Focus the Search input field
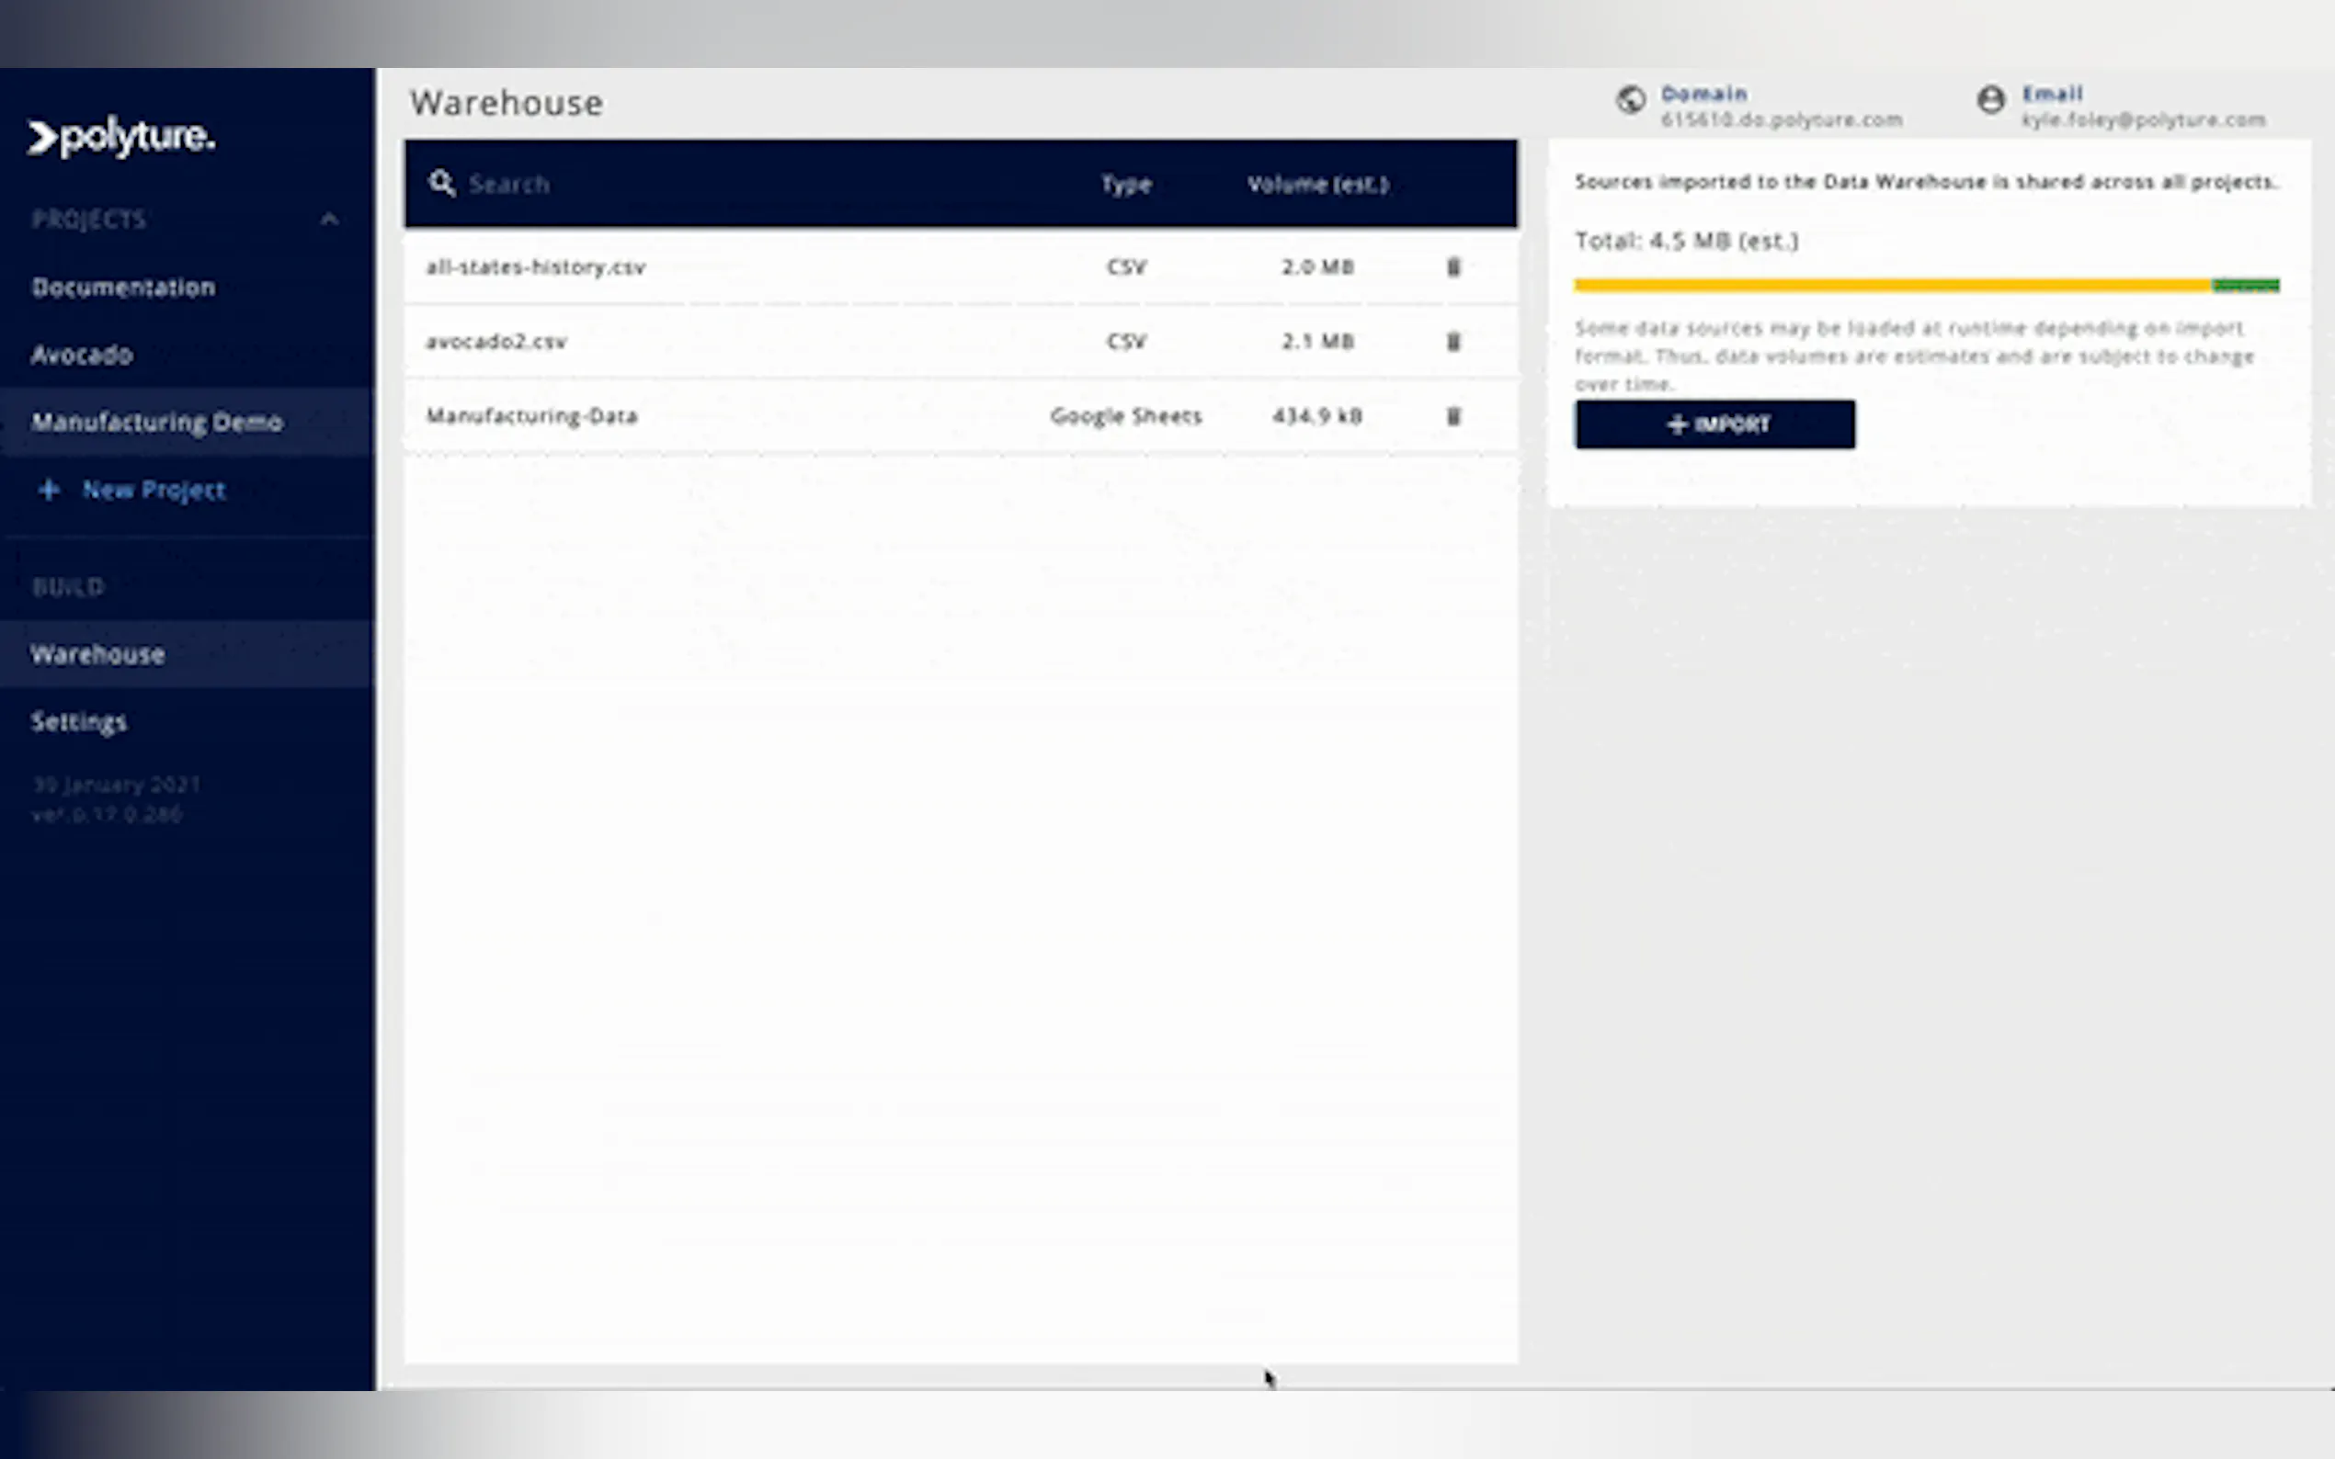Image resolution: width=2335 pixels, height=1459 pixels. click(753, 185)
